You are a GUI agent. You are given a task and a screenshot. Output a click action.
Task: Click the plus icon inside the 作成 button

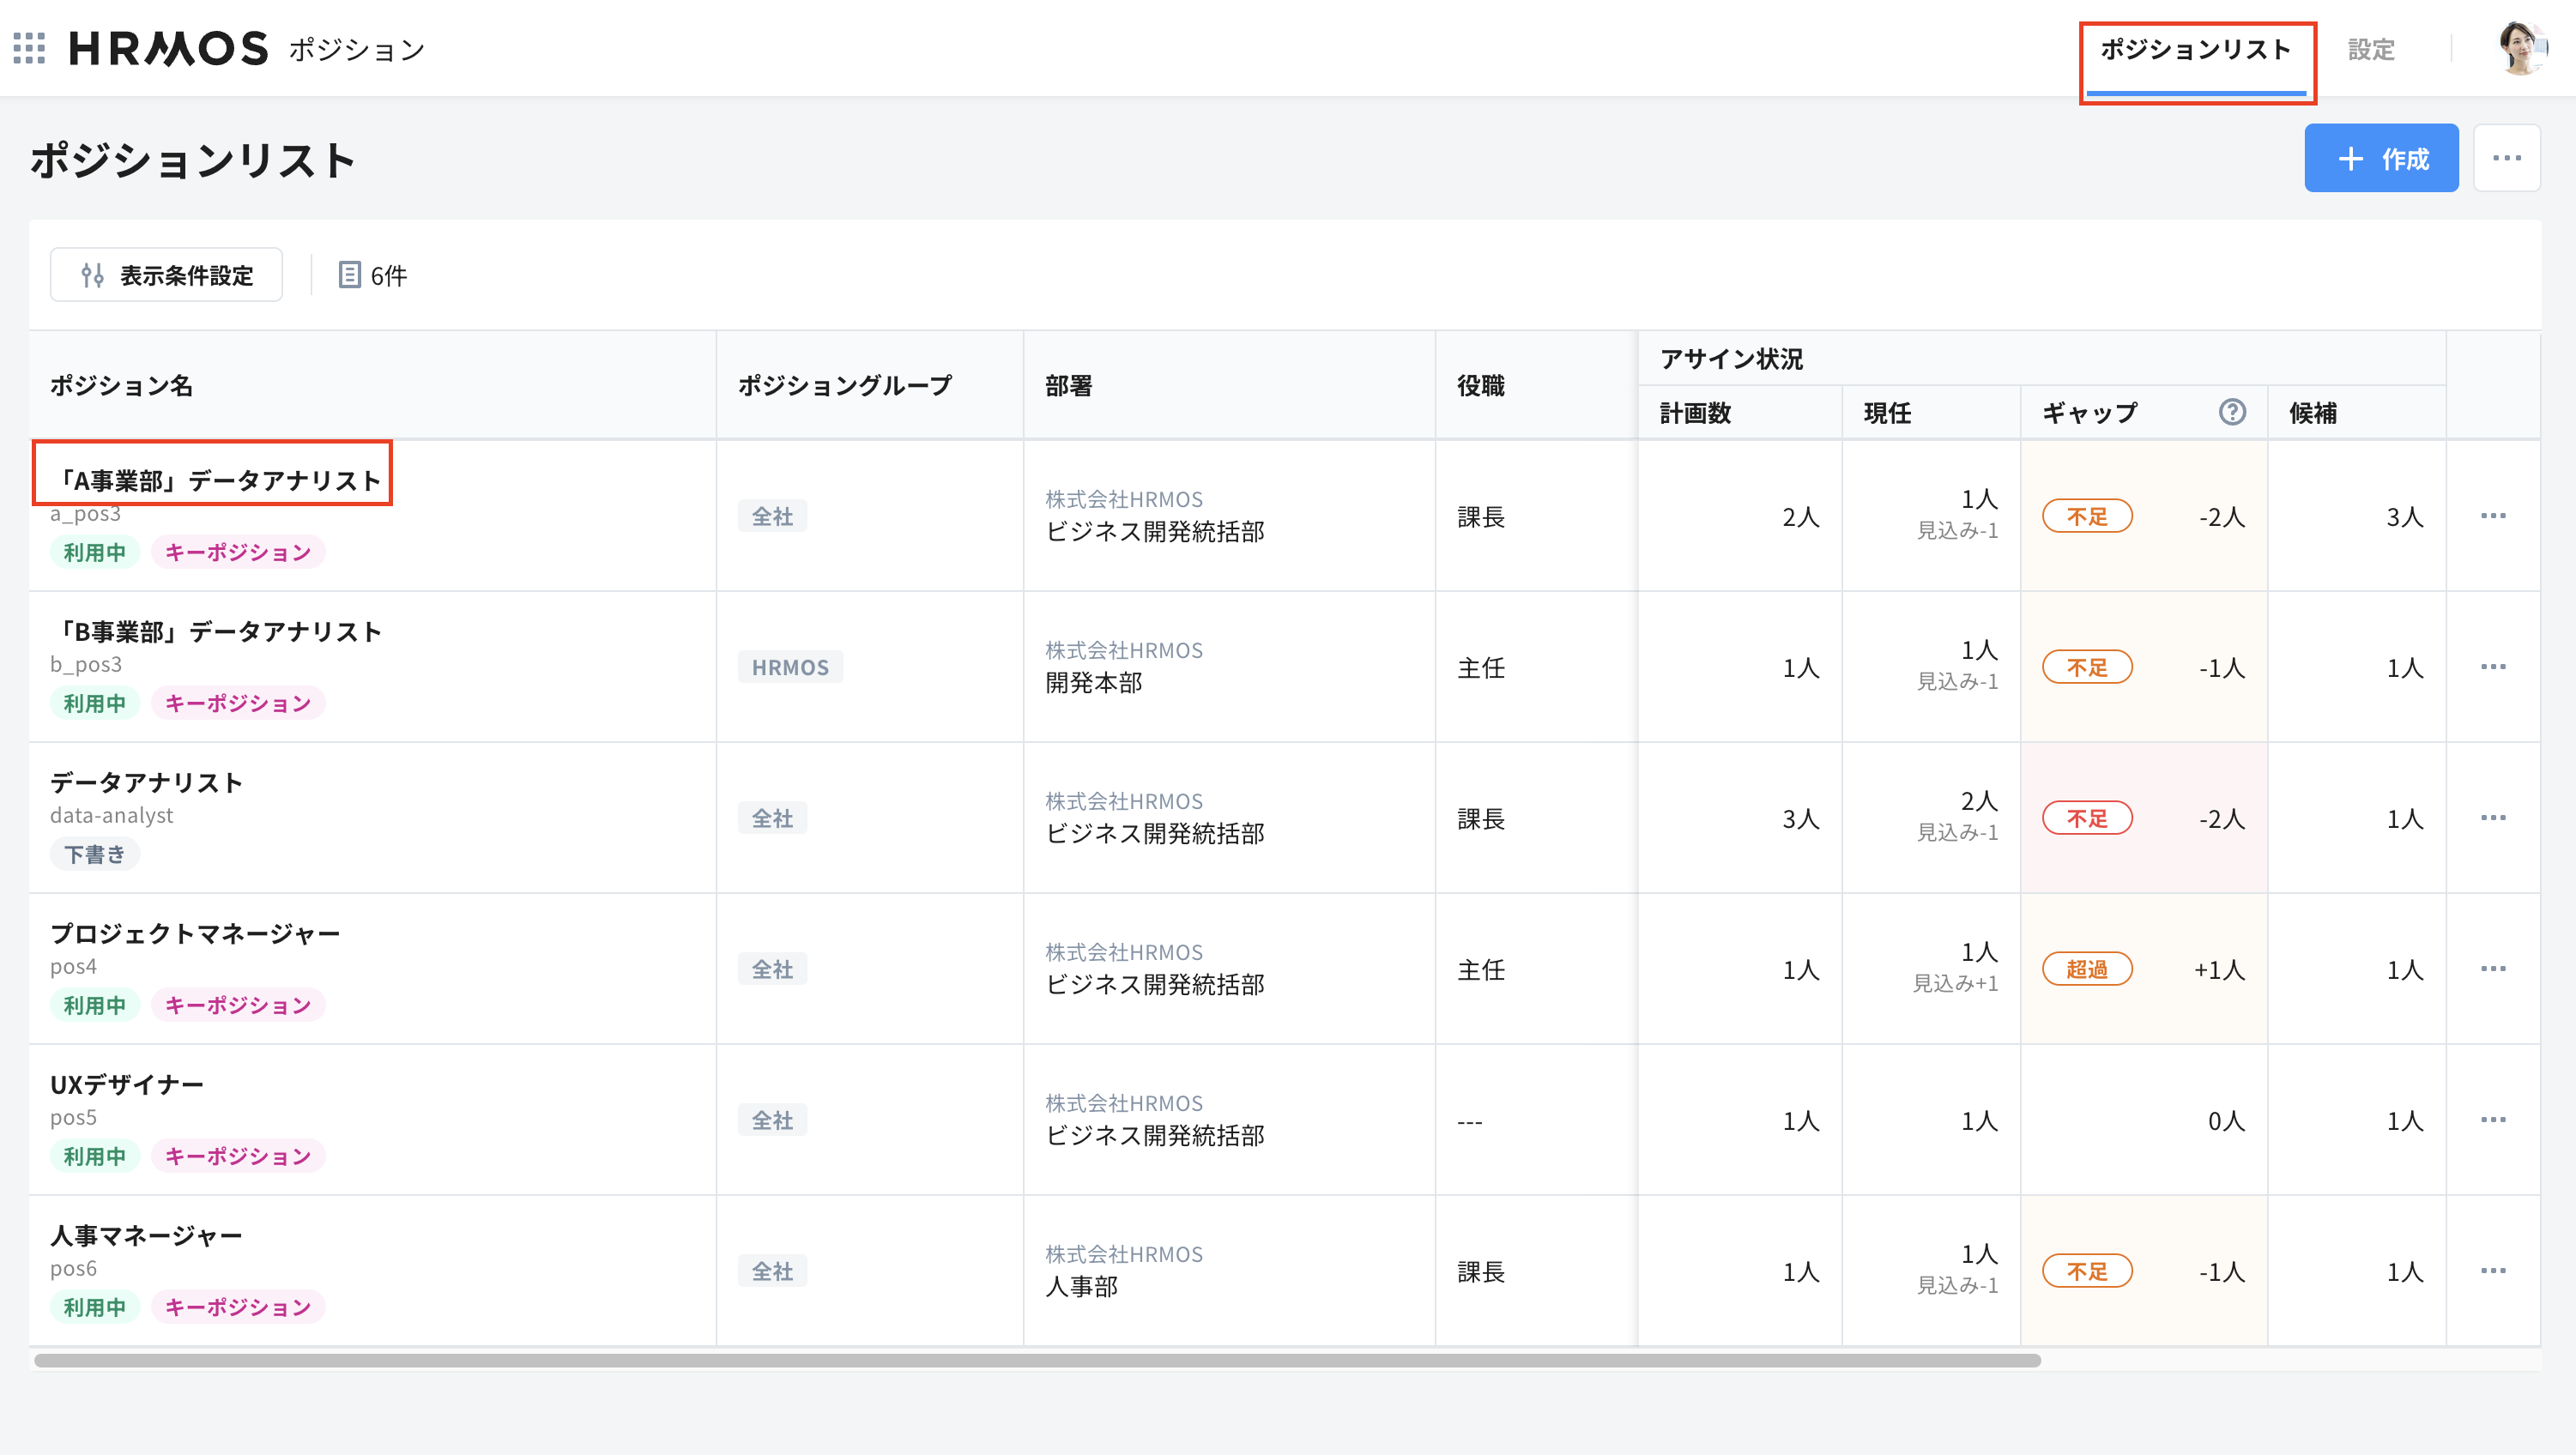point(2349,158)
